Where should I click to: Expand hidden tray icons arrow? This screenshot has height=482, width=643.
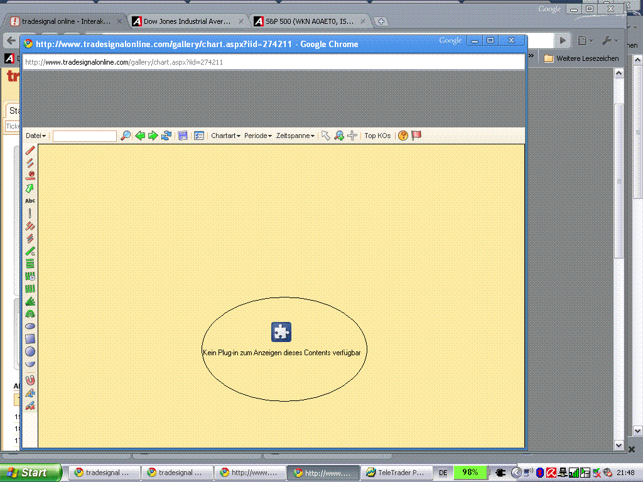point(516,473)
